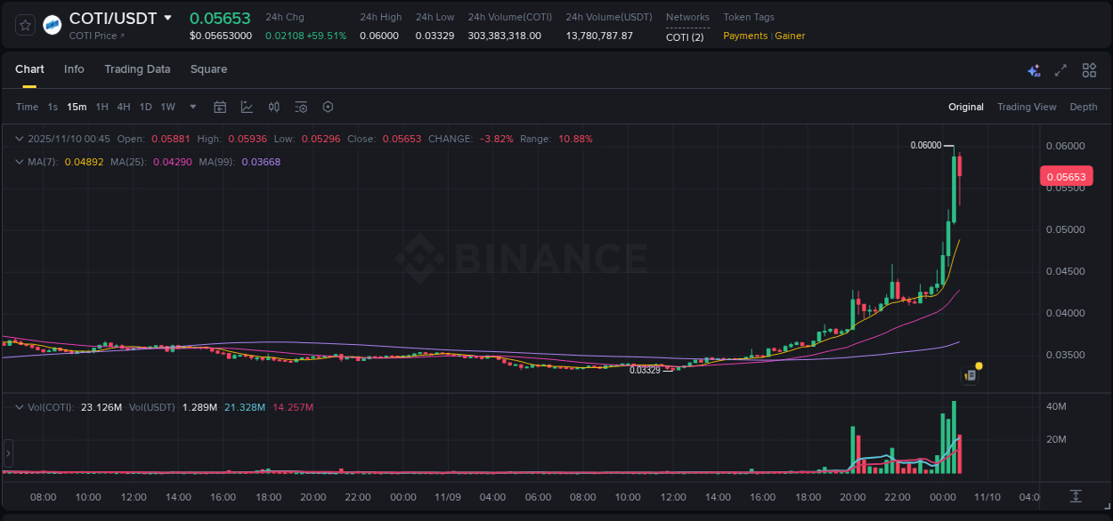
Task: Open the Payments token tag link
Action: tap(745, 36)
